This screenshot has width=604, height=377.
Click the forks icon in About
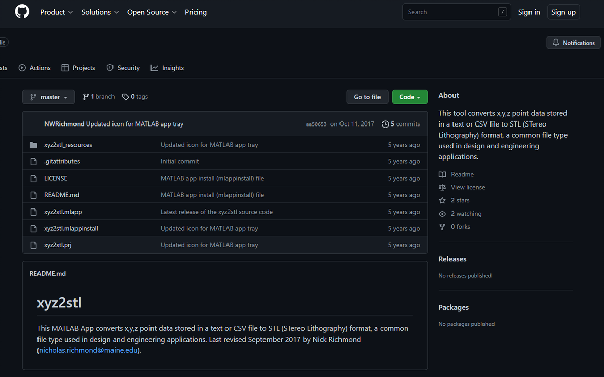pos(442,227)
